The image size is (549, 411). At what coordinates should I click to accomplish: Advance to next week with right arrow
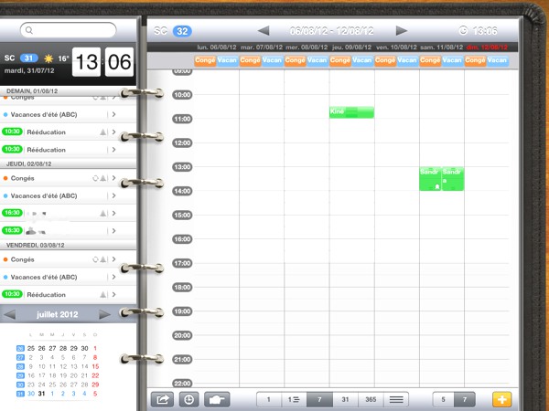pos(401,30)
